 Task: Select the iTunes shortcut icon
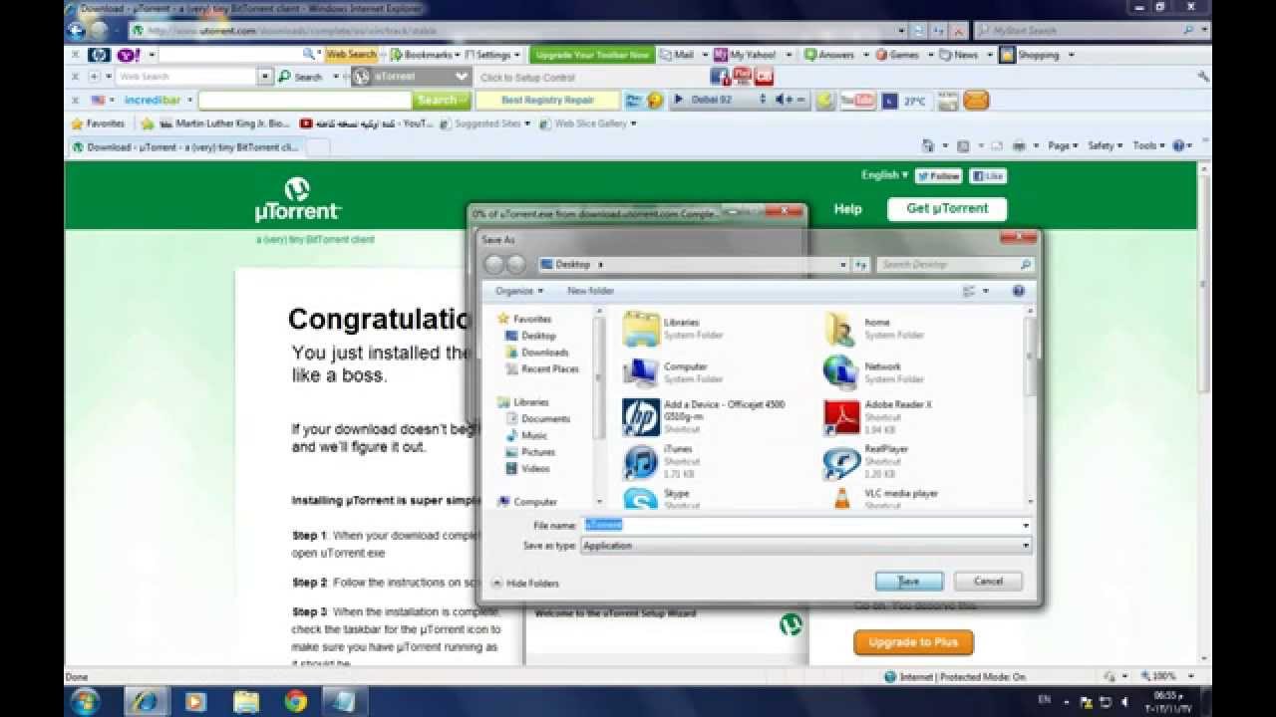pyautogui.click(x=641, y=462)
